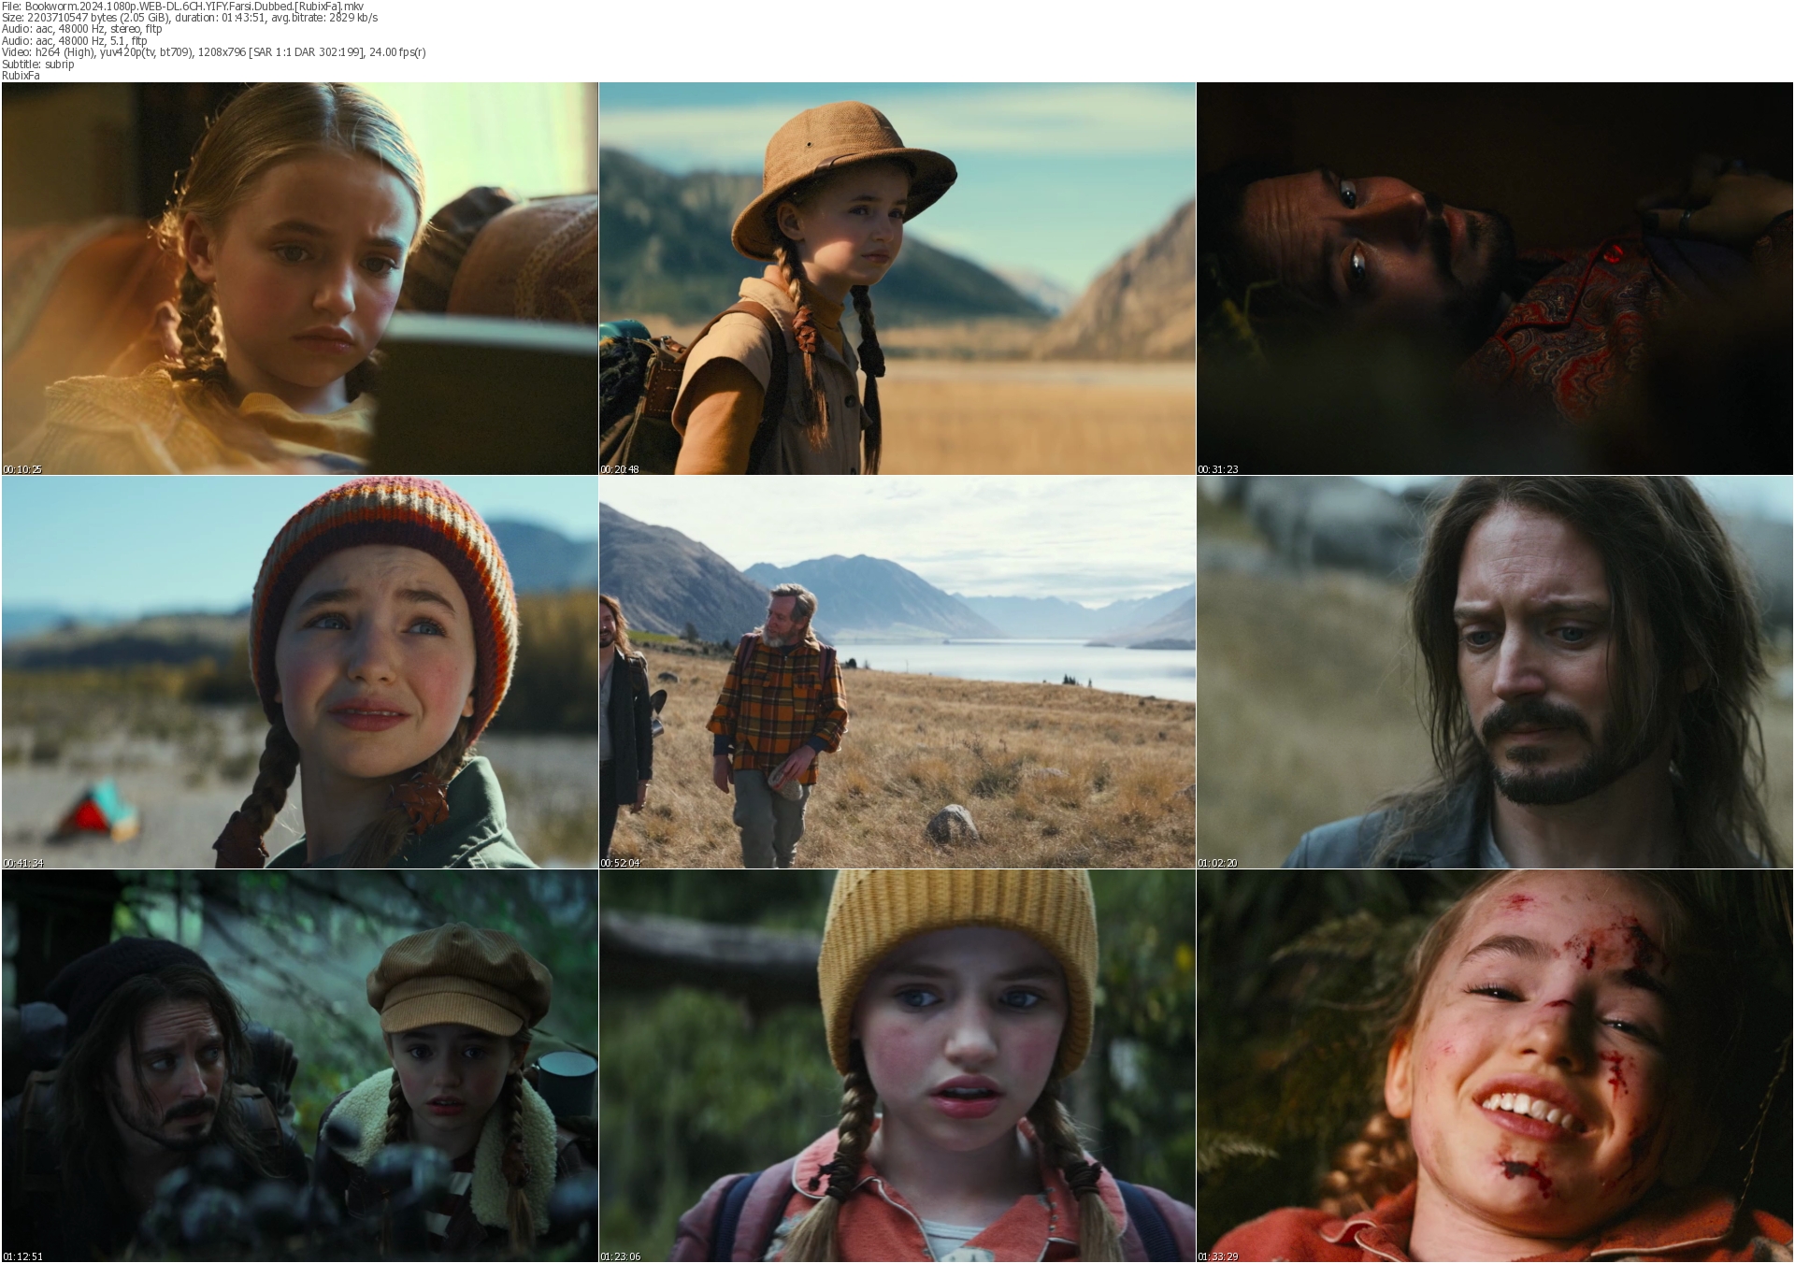Click the thumbnail at timestamp 00:10:25
The height and width of the screenshot is (1263, 1795).
click(299, 279)
